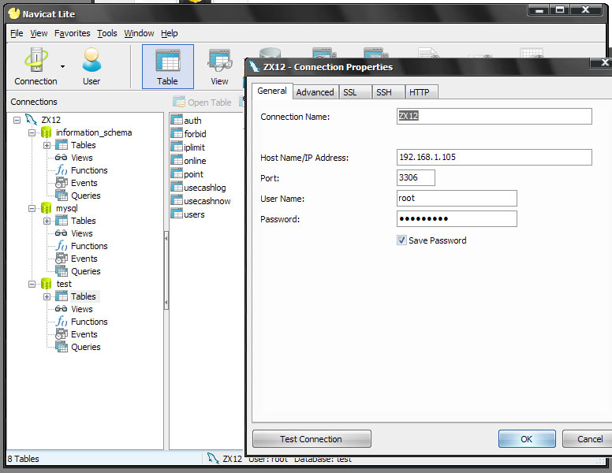Switch to the SSH tab
This screenshot has height=473, width=612.
click(388, 92)
